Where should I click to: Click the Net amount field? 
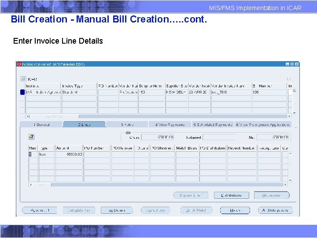pyautogui.click(x=273, y=137)
